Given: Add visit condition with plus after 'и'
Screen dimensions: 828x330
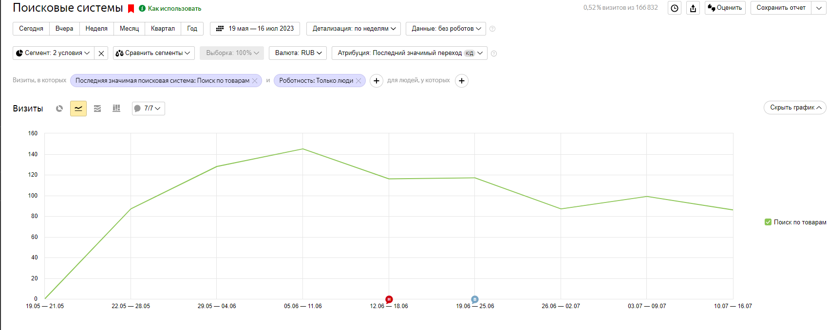Looking at the screenshot, I should pyautogui.click(x=376, y=81).
